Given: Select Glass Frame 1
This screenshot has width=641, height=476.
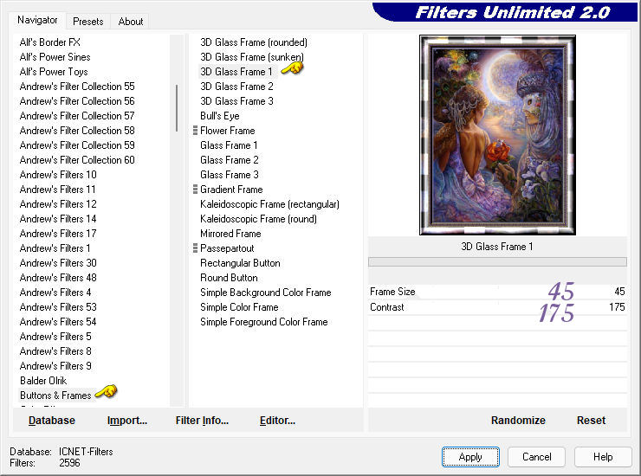Looking at the screenshot, I should click(229, 145).
